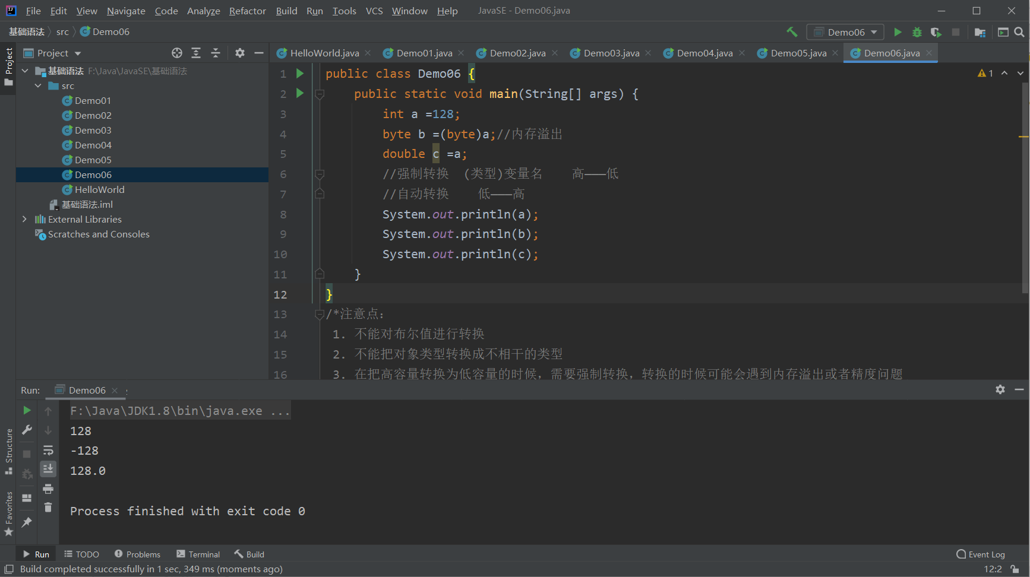1030x577 pixels.
Task: Open the Refactor menu
Action: pyautogui.click(x=247, y=11)
